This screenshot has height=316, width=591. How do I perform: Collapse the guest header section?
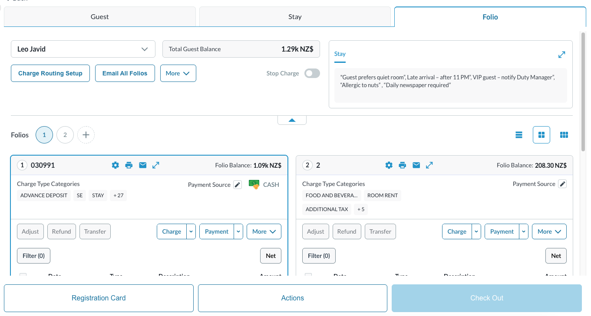pos(292,120)
